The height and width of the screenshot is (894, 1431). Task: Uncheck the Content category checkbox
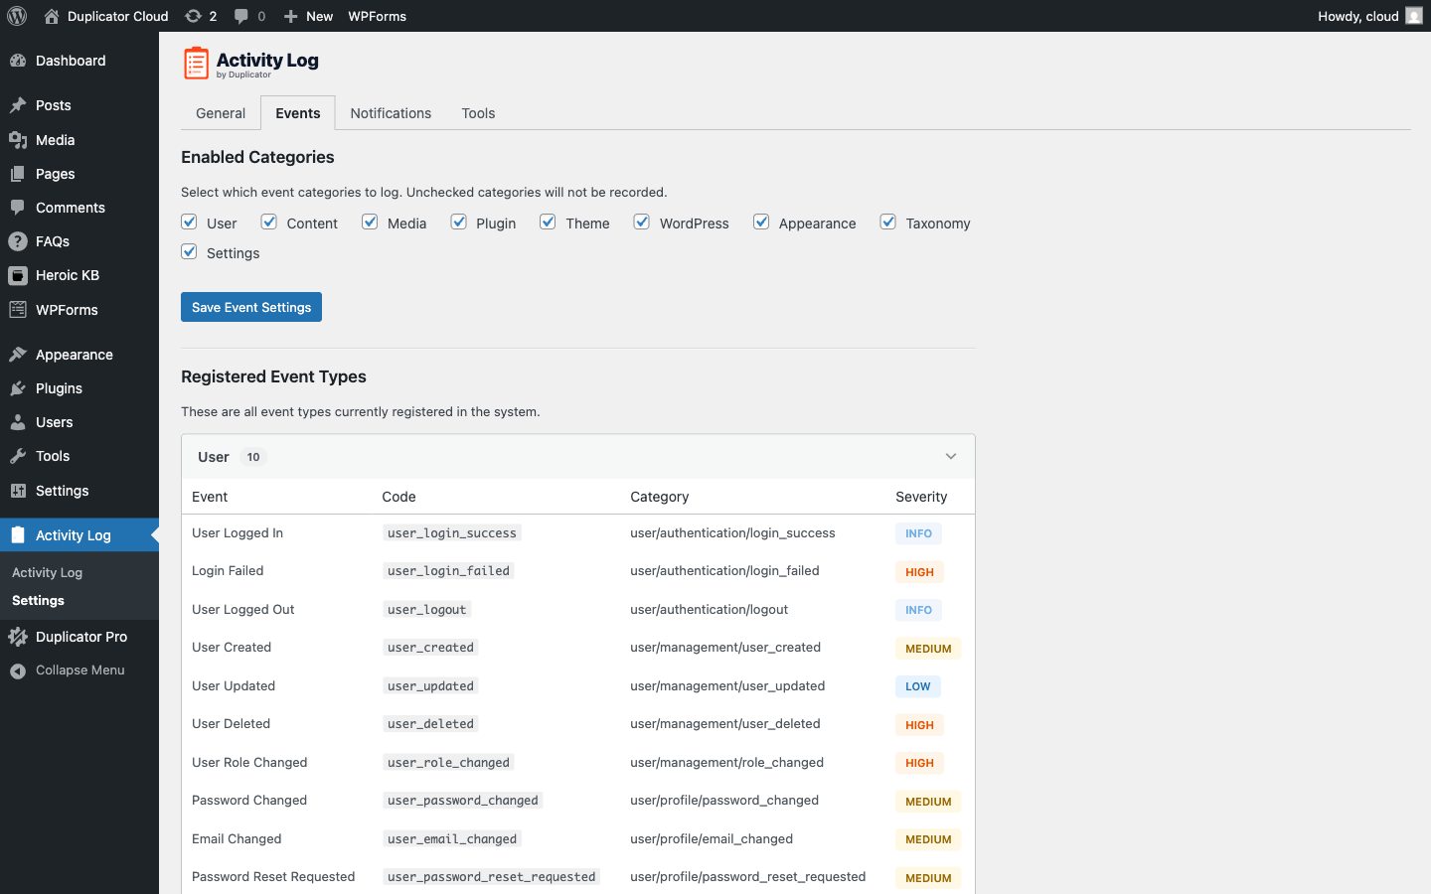tap(269, 222)
